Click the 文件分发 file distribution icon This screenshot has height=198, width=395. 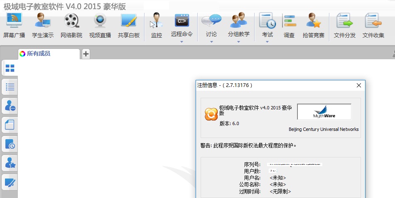(x=345, y=25)
